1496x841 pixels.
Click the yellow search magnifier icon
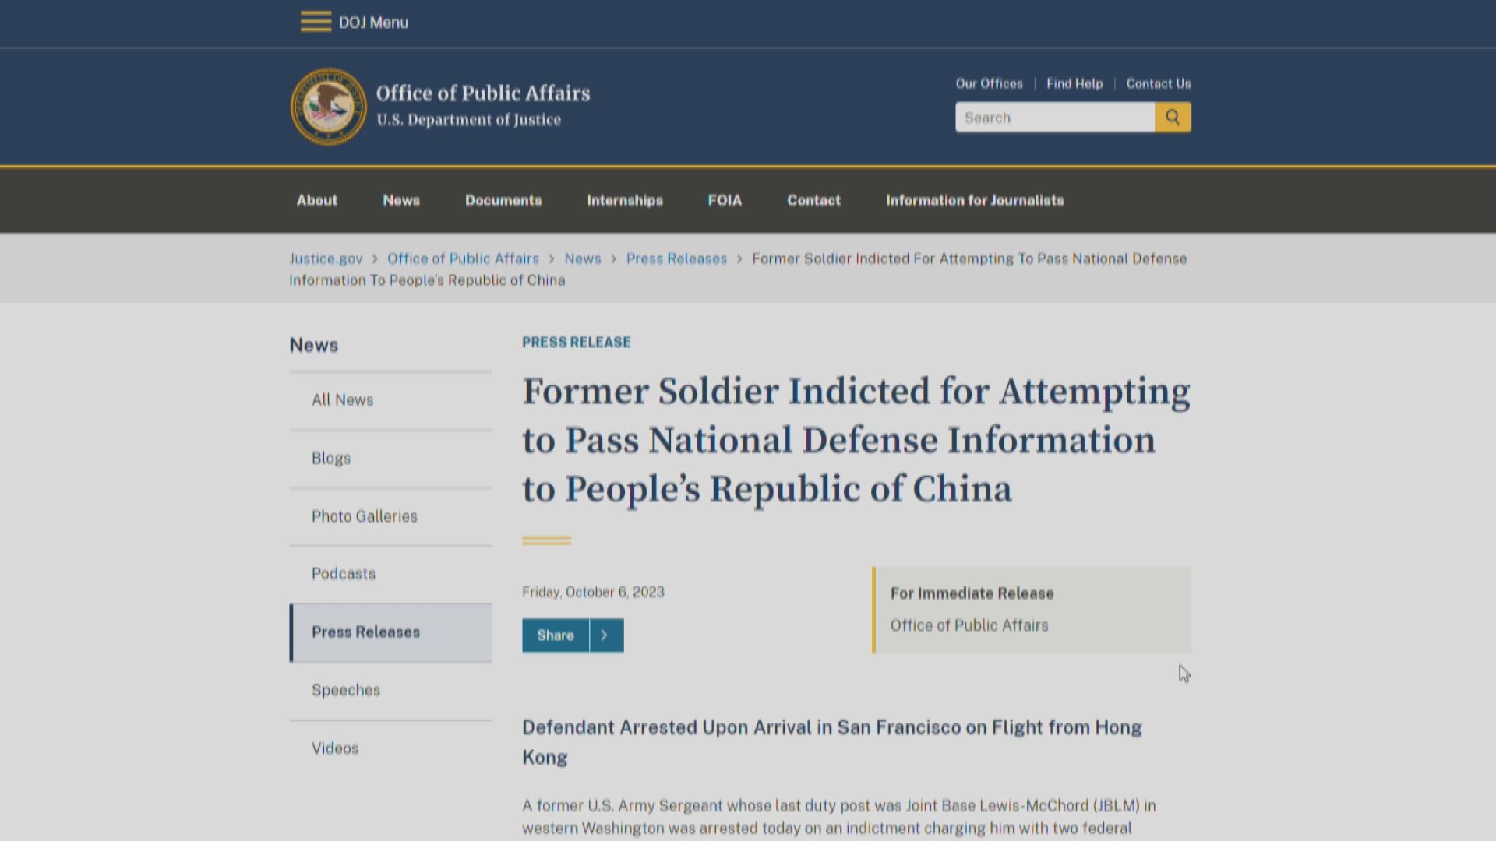(x=1173, y=117)
